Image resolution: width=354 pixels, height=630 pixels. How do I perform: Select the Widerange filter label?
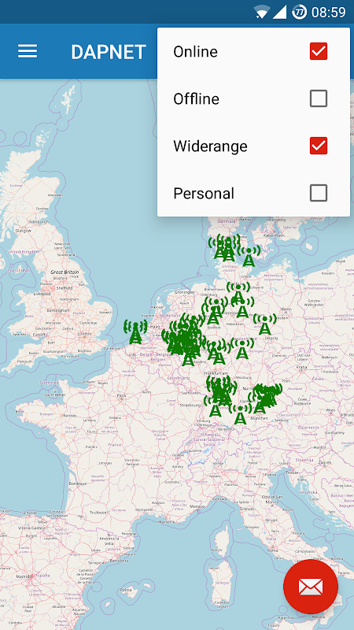point(210,146)
